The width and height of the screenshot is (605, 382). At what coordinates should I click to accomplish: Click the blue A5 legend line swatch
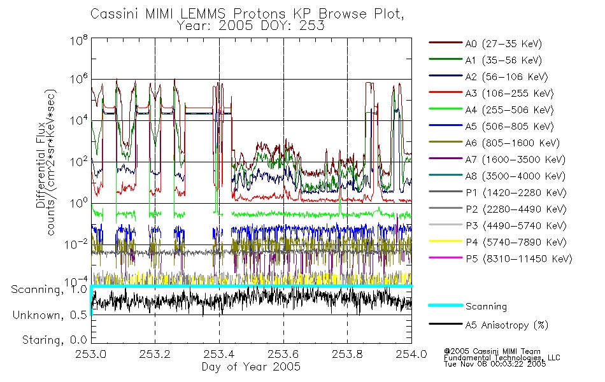(446, 125)
